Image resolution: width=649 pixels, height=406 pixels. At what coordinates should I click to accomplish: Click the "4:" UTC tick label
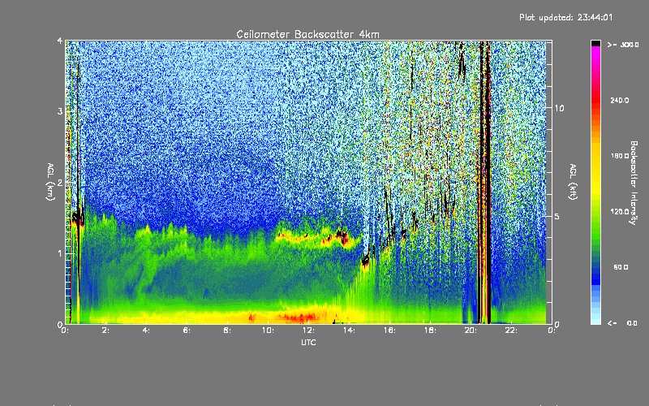pyautogui.click(x=147, y=330)
